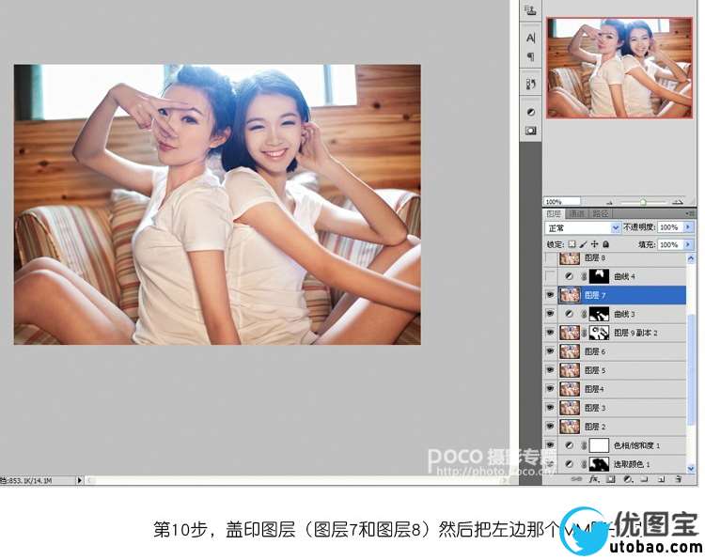Click 选取颜色 1 adjustment icon

[x=569, y=464]
